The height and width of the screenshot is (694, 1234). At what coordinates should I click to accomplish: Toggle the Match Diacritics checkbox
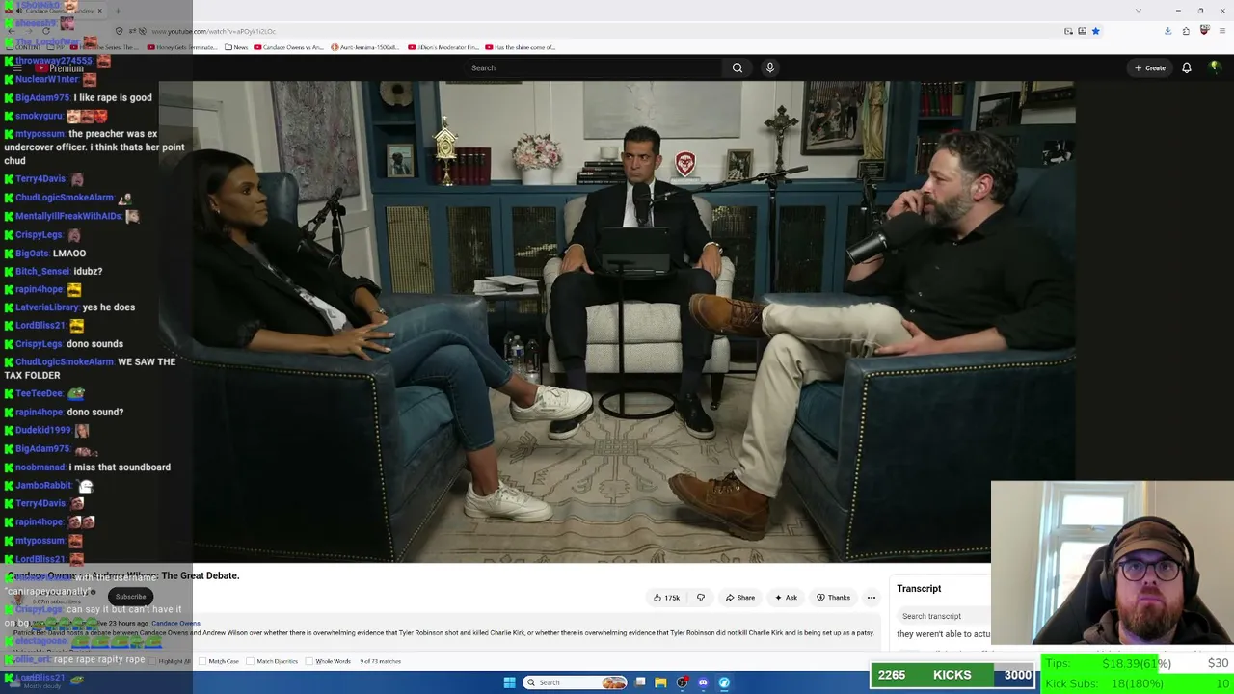[x=251, y=661]
